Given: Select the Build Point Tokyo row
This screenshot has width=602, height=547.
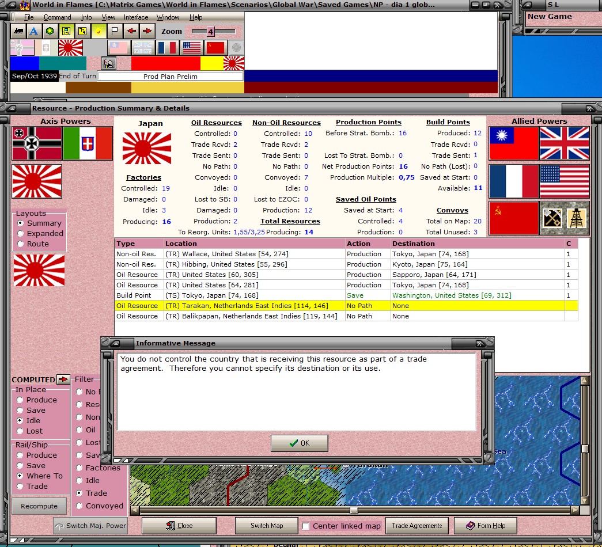Looking at the screenshot, I should (346, 295).
